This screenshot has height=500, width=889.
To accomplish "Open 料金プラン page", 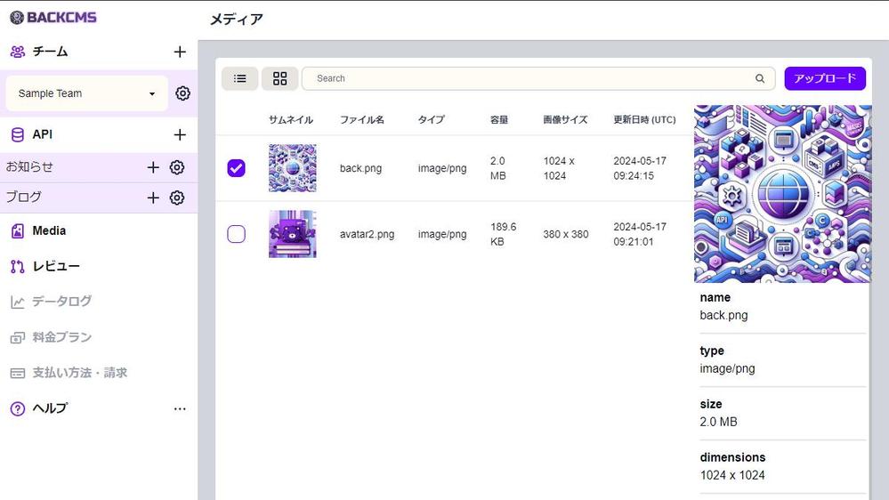I will [61, 337].
